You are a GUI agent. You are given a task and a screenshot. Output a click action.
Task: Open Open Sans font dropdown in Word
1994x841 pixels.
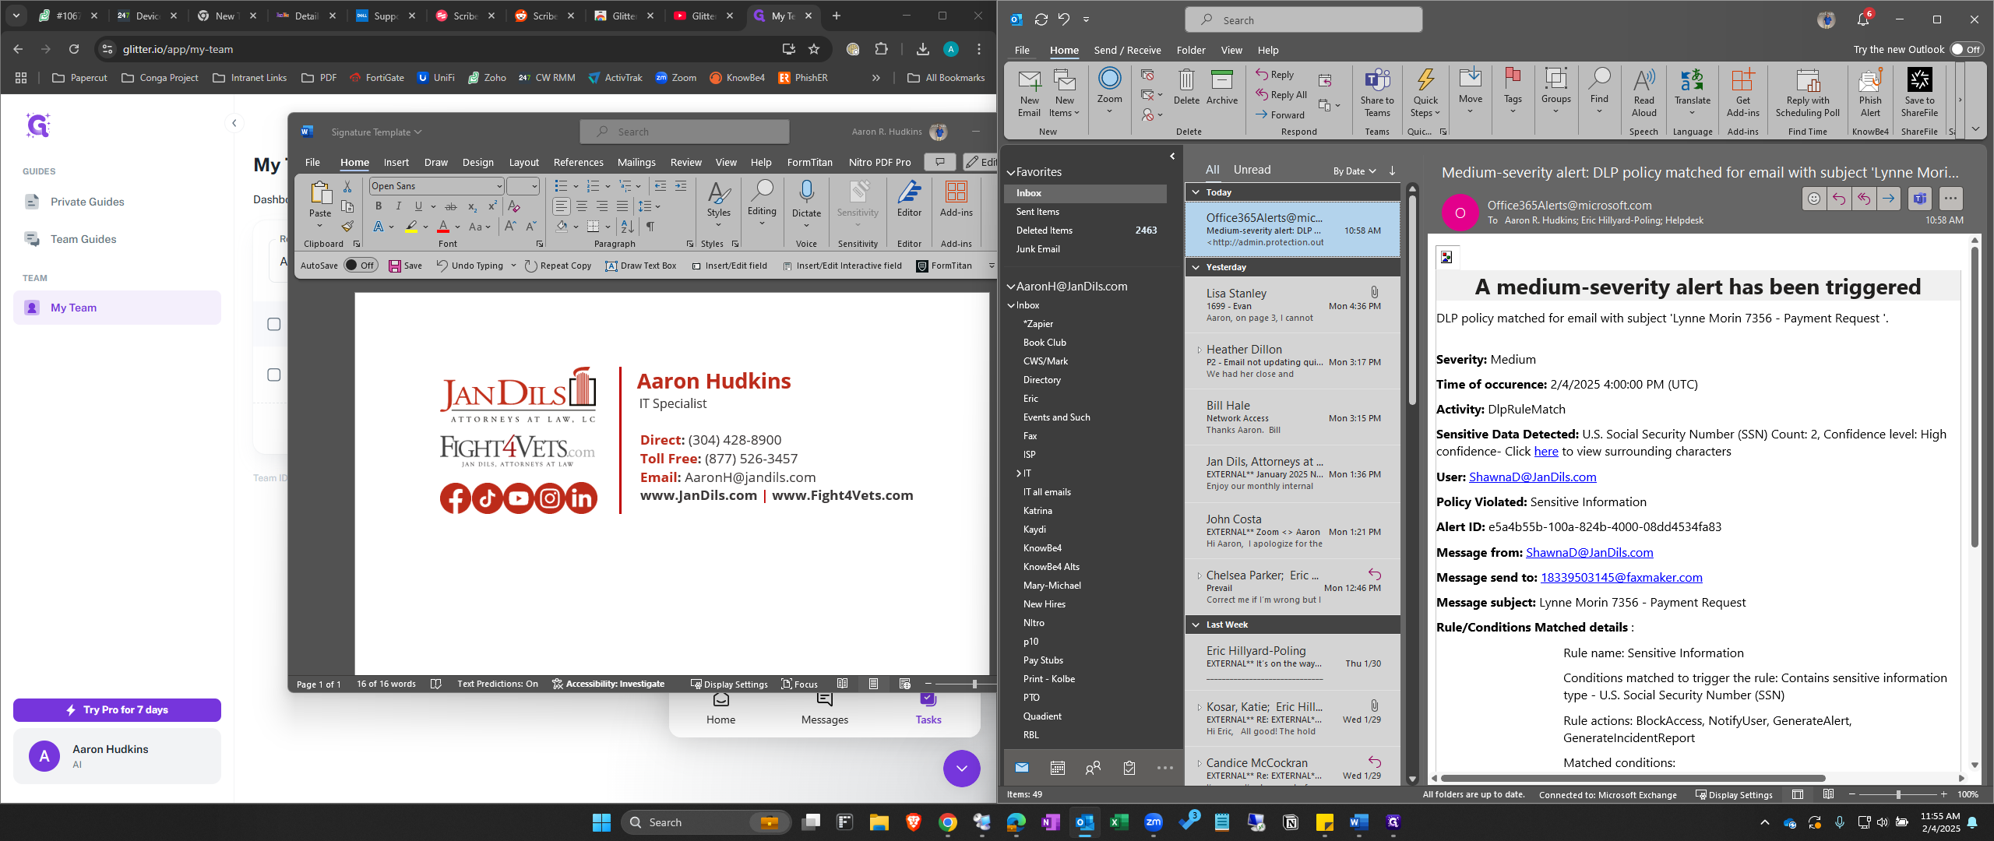point(499,186)
